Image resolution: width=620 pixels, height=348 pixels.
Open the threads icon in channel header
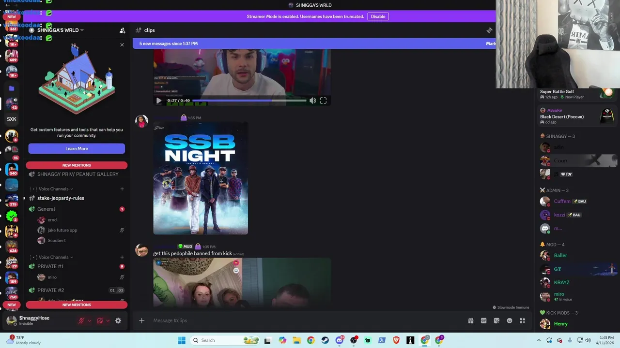(x=489, y=30)
